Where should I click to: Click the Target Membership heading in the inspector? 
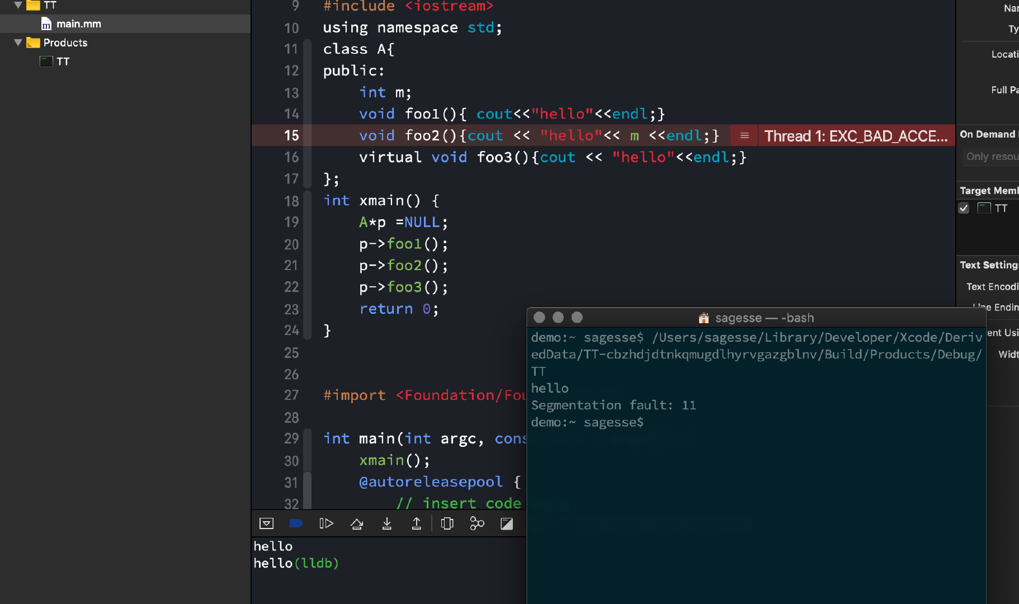[x=989, y=191]
